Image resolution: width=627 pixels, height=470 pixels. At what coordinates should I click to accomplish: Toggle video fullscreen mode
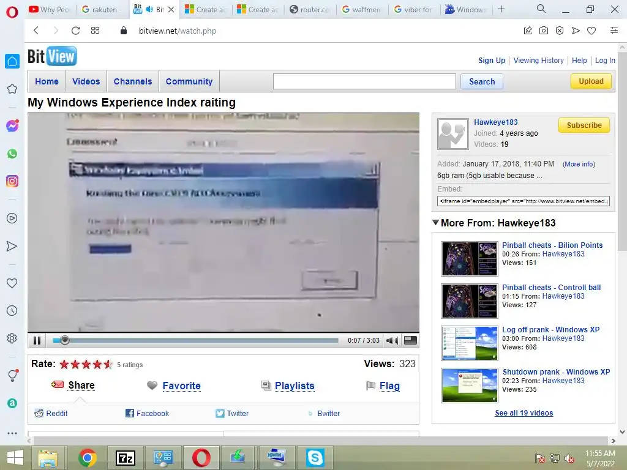pyautogui.click(x=410, y=340)
